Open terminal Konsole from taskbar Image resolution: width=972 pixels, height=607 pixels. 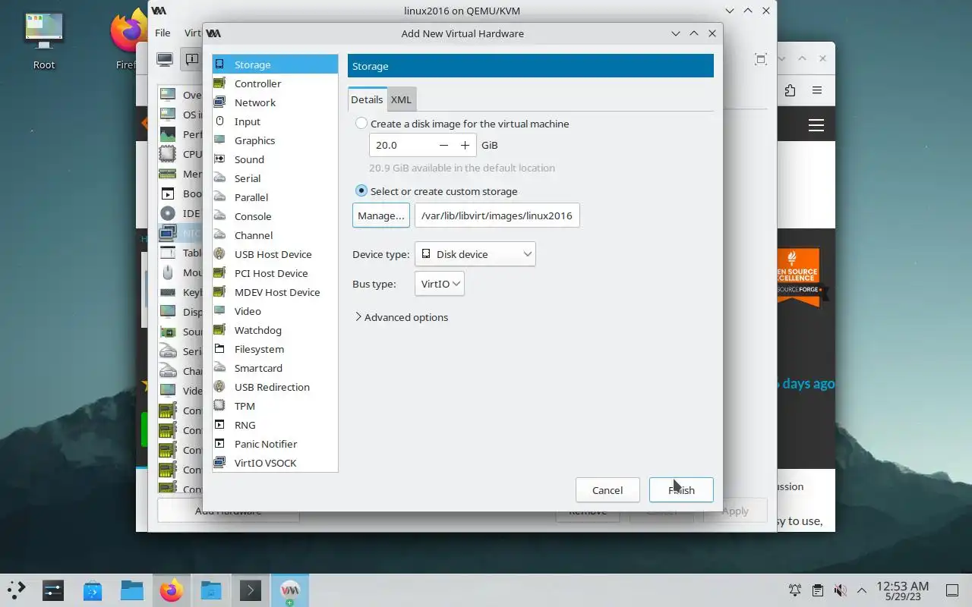[251, 590]
